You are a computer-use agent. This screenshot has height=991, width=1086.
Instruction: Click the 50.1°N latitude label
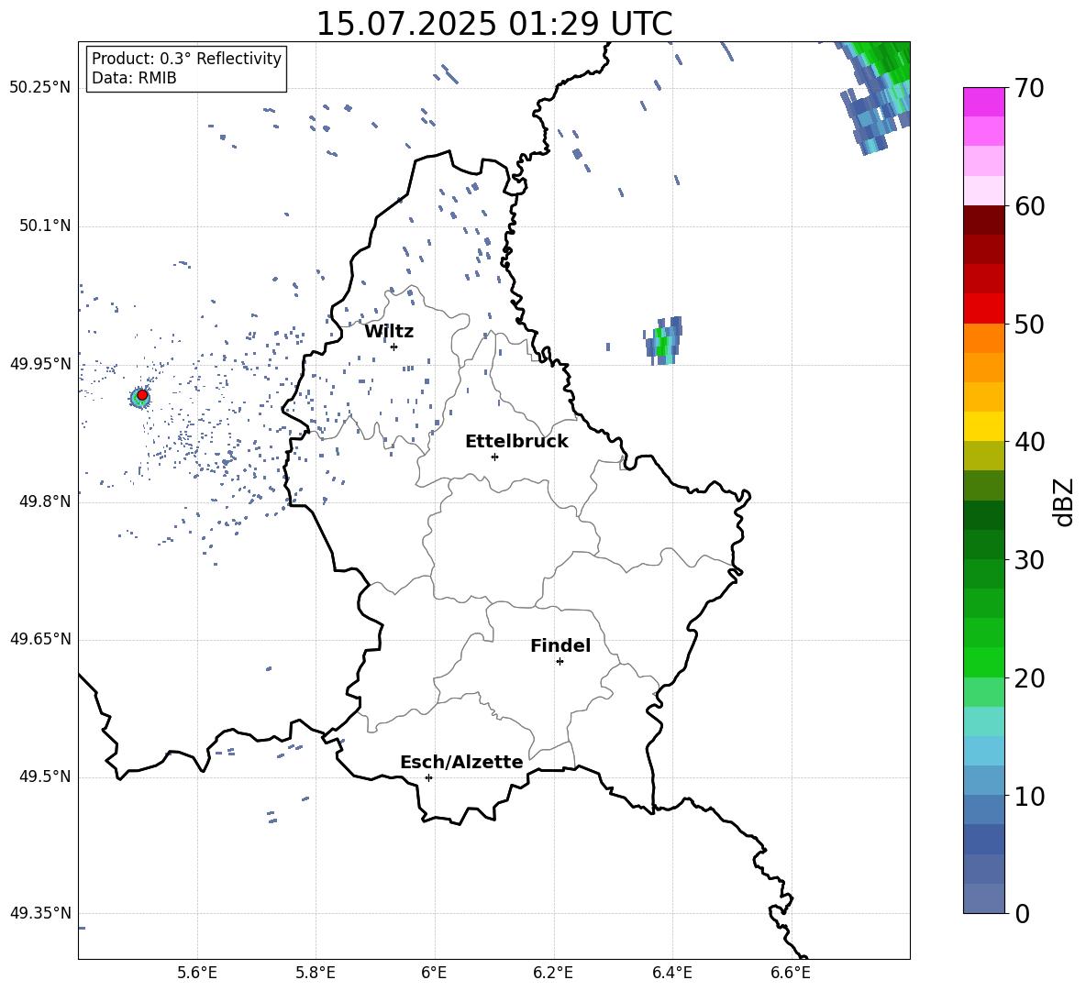45,226
